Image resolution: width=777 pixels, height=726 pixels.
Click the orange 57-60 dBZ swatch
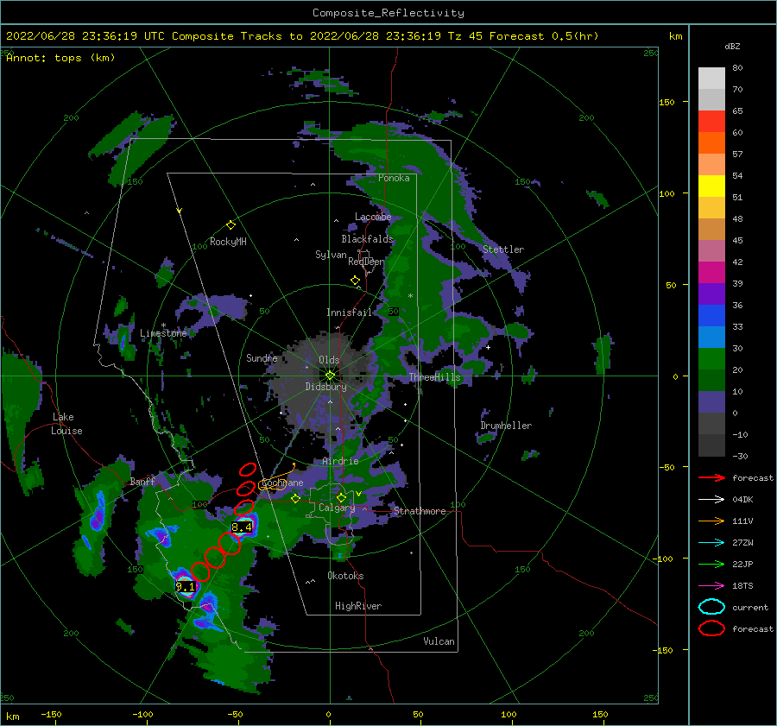711,142
